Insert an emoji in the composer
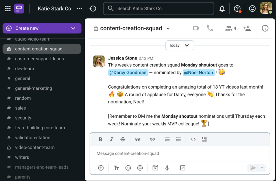276x181 pixels. (128, 168)
